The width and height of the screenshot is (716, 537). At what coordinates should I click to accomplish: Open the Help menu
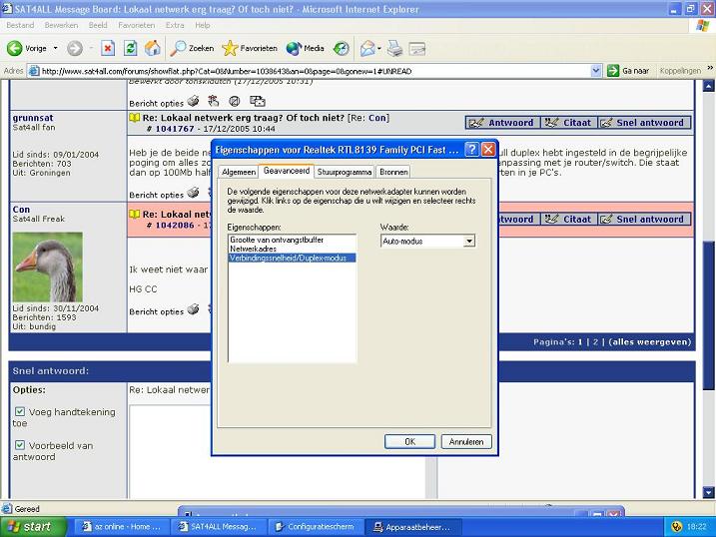203,25
